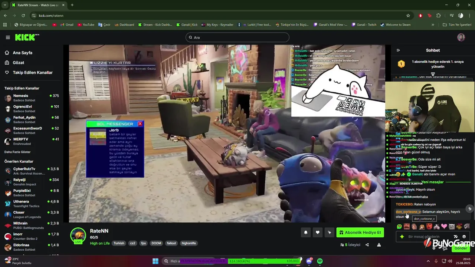The height and width of the screenshot is (267, 475).
Task: Expand Daha Fazla Göster
Action: [17, 152]
